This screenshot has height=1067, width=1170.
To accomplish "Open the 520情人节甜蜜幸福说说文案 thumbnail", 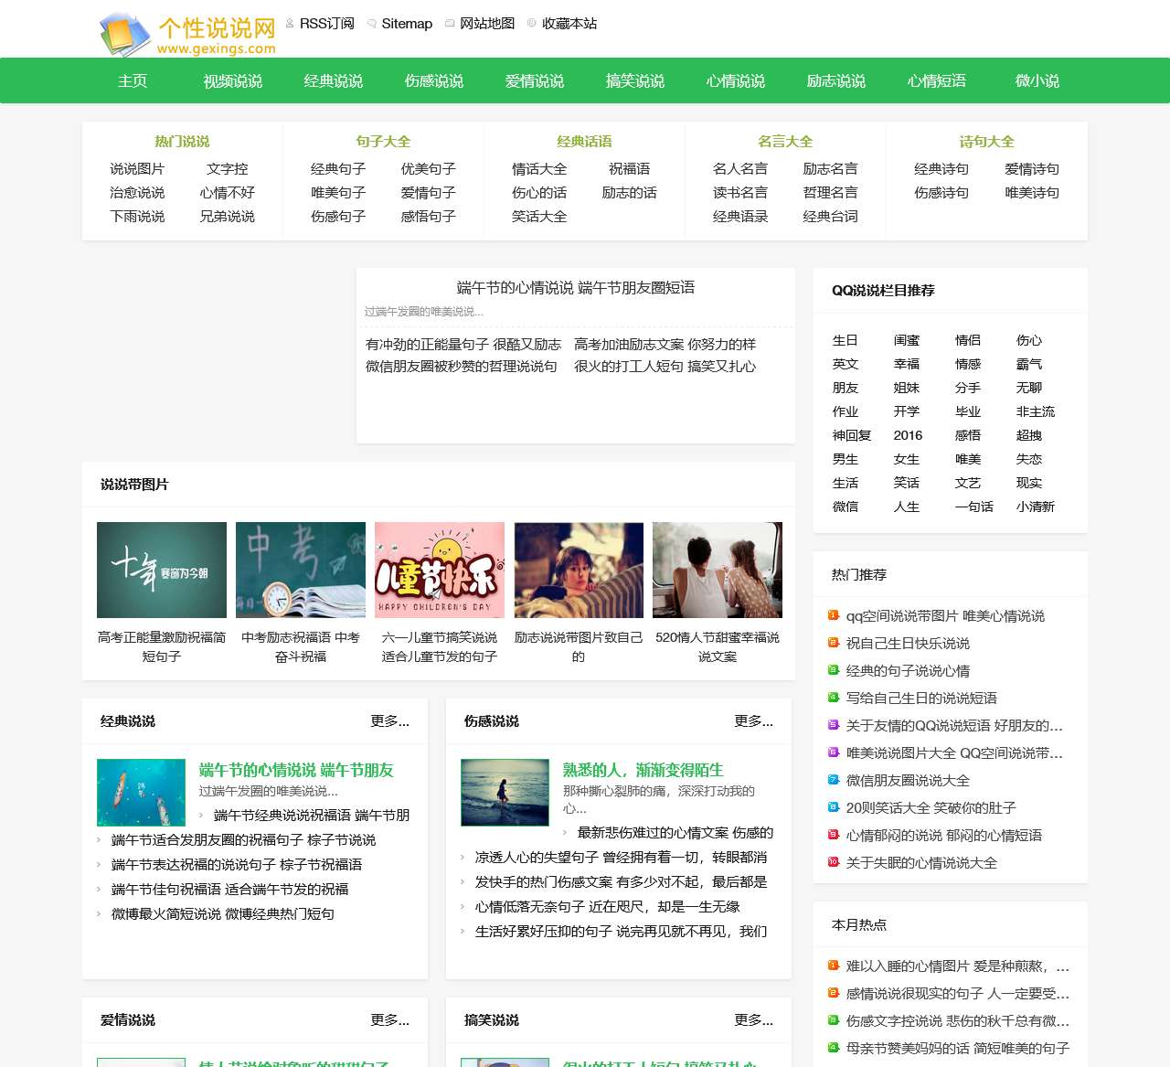I will pyautogui.click(x=718, y=570).
